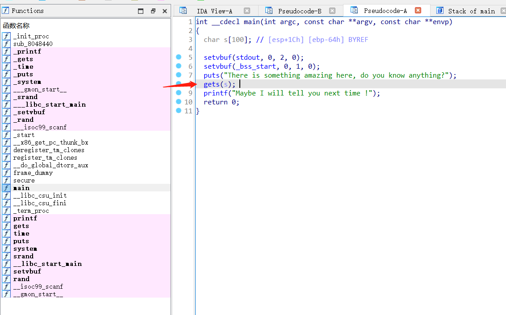Click the 函数名称 column header
The height and width of the screenshot is (315, 506).
pyautogui.click(x=16, y=25)
